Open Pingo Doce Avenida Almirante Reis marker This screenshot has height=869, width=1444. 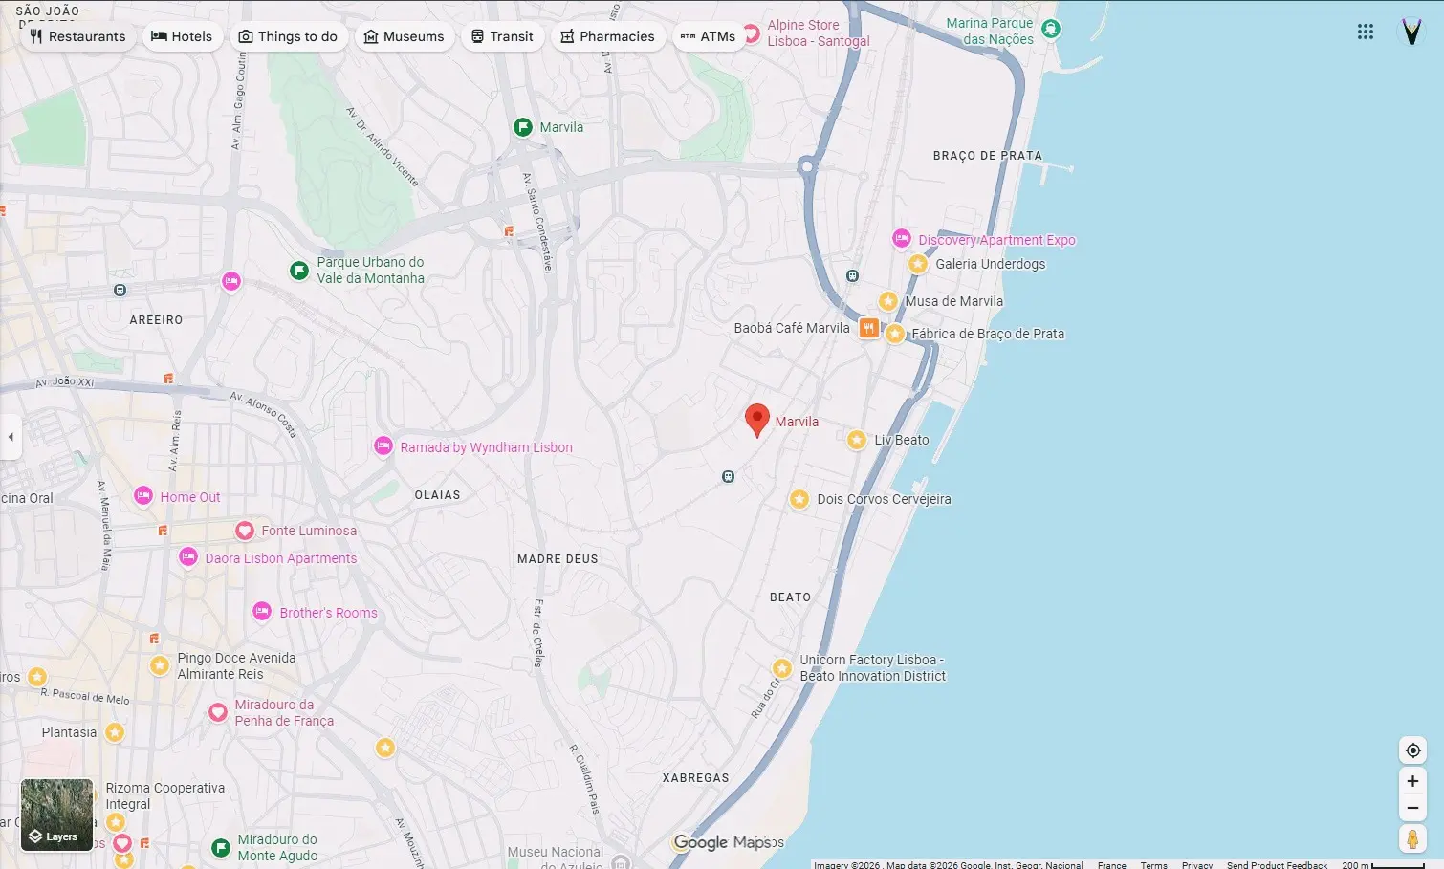tap(160, 664)
